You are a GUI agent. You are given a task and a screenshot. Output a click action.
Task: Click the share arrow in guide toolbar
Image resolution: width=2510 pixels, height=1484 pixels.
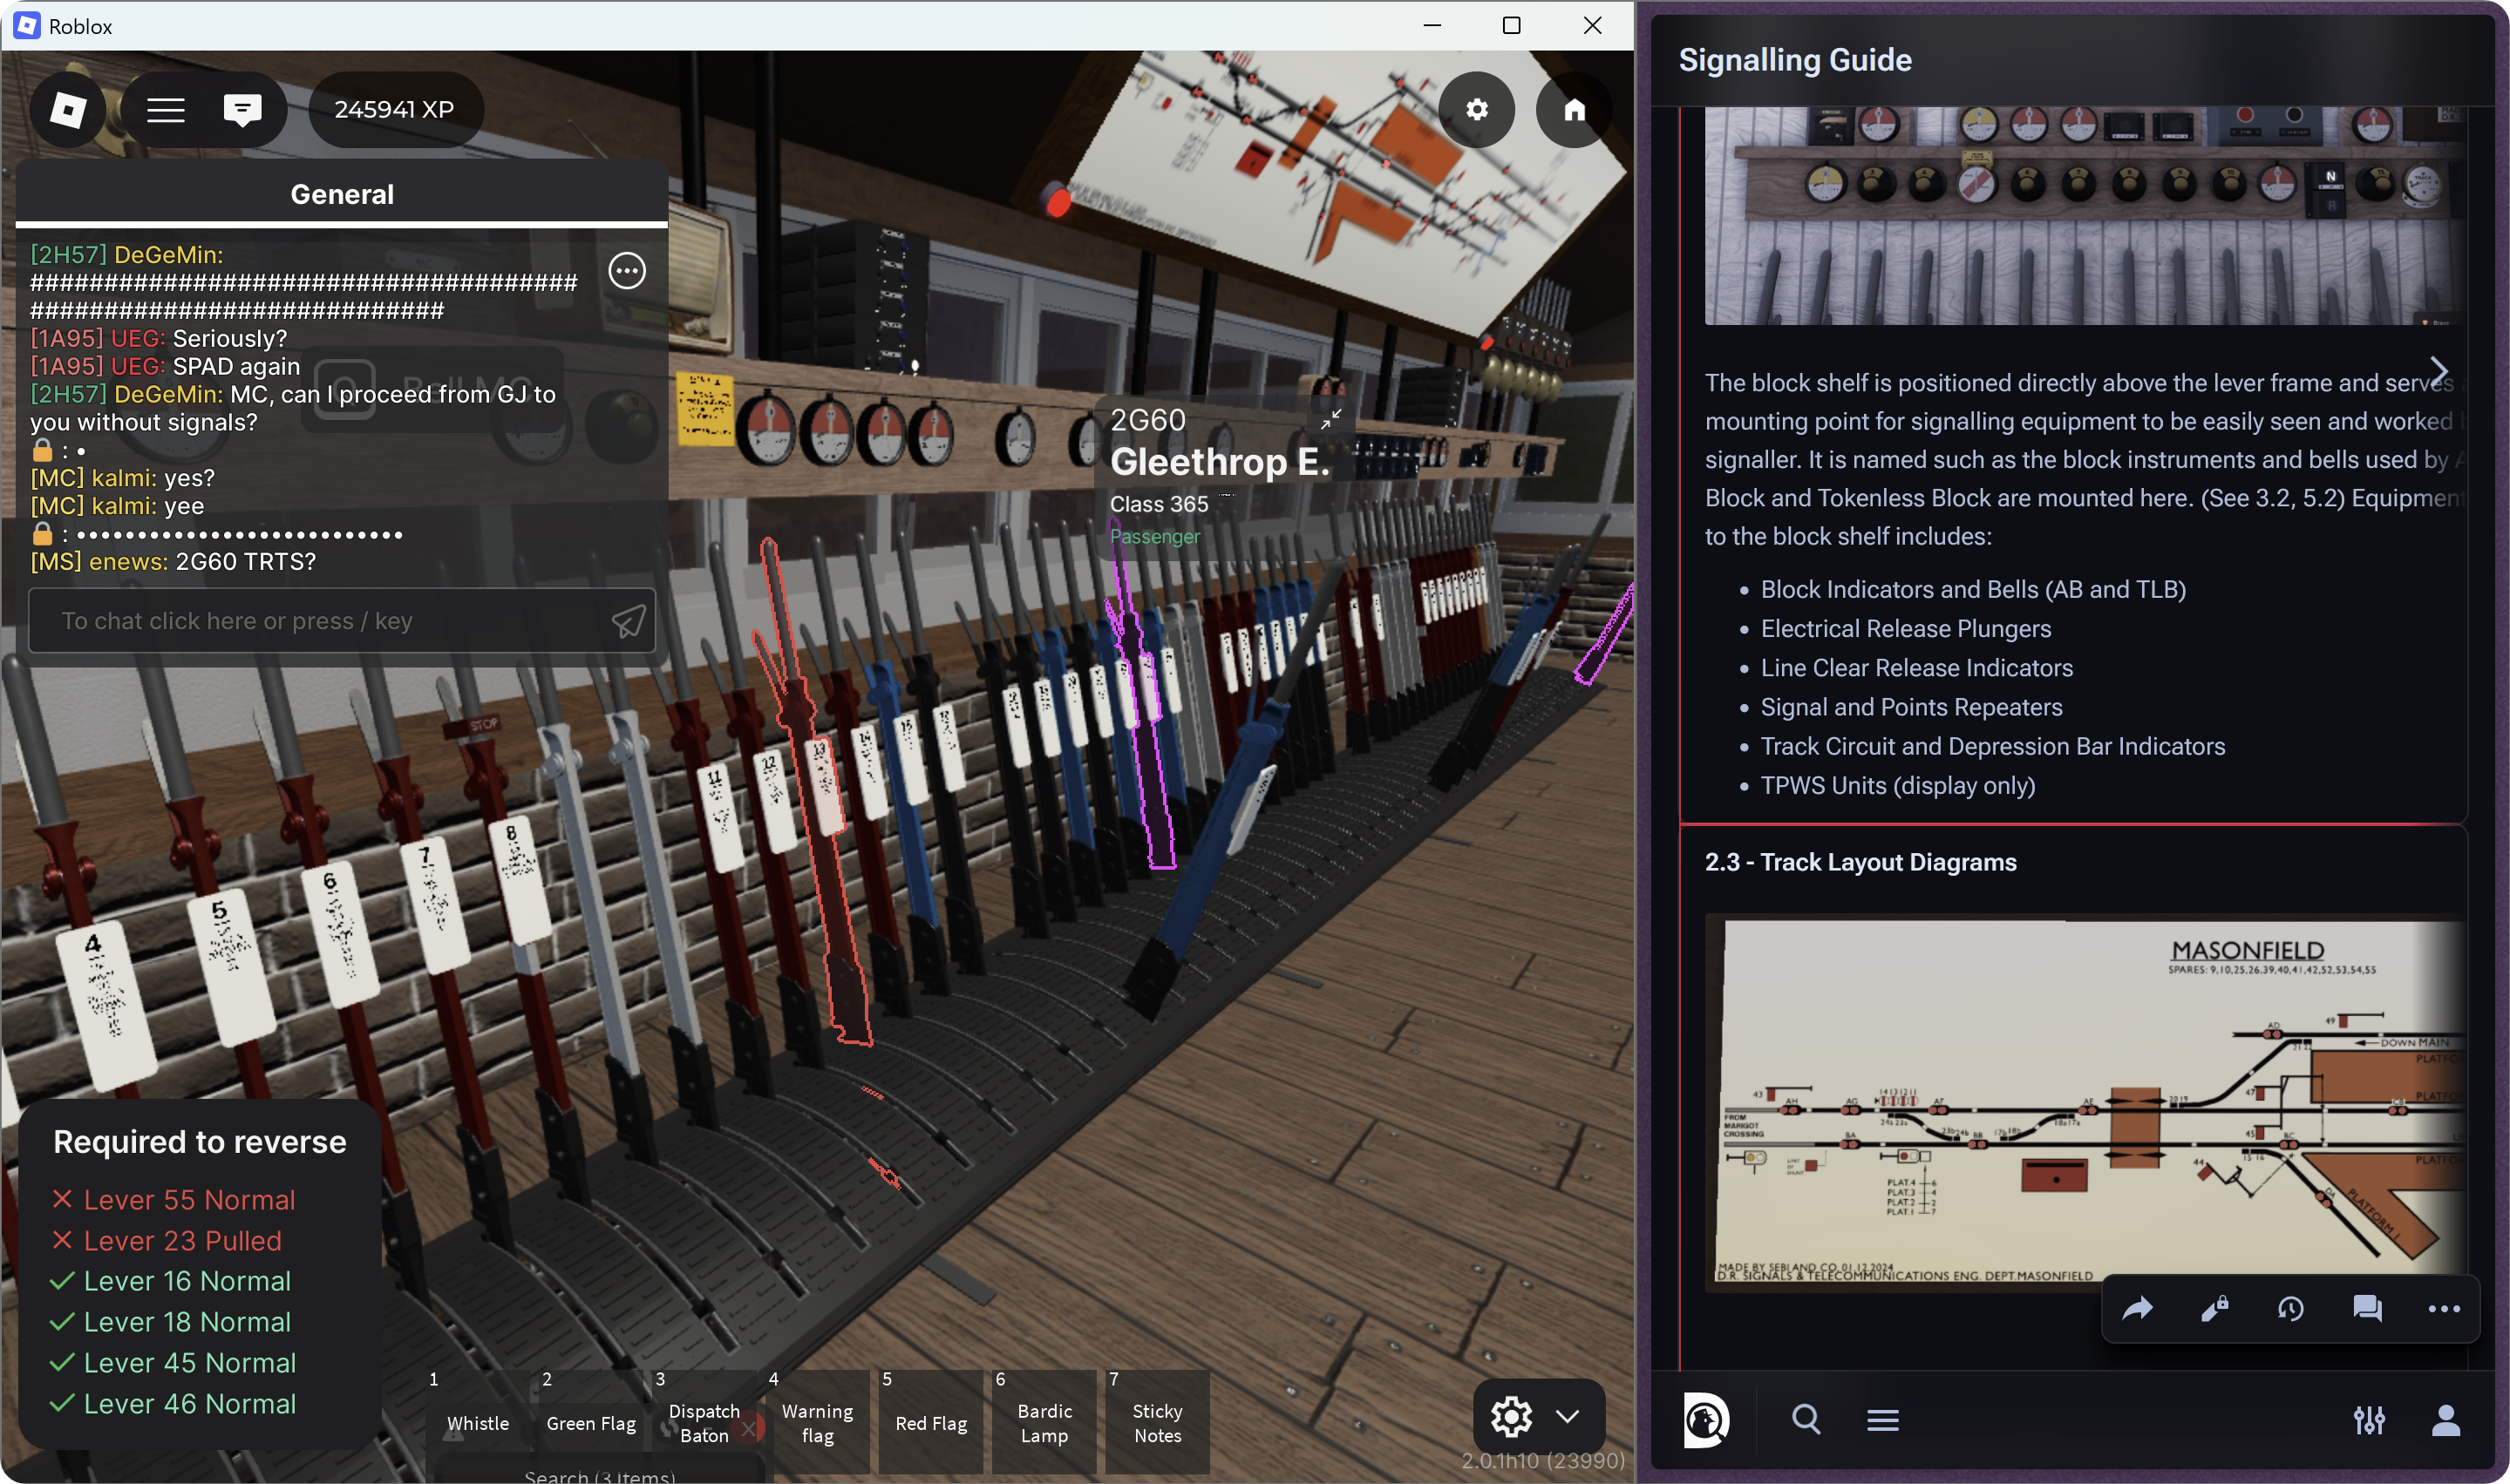click(x=2138, y=1308)
